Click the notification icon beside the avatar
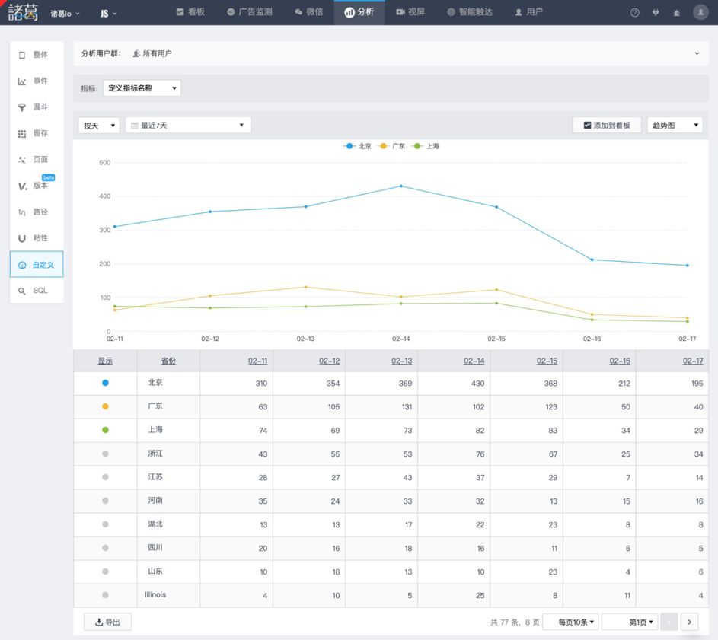This screenshot has width=718, height=640. click(676, 12)
